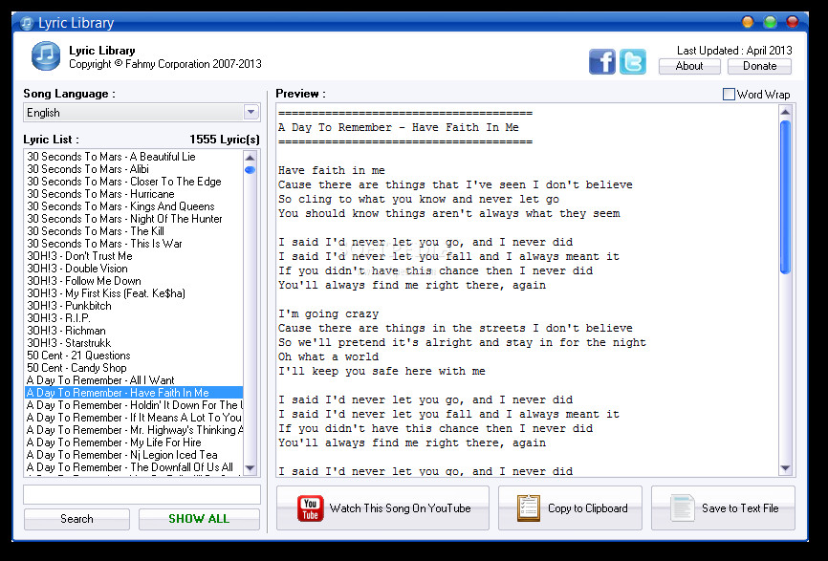The height and width of the screenshot is (561, 828).
Task: Click the orange minimize window button
Action: point(748,22)
